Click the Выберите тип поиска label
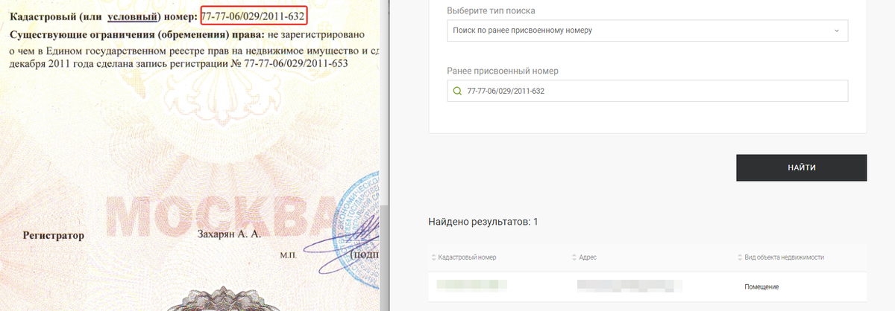895x311 pixels. point(491,11)
